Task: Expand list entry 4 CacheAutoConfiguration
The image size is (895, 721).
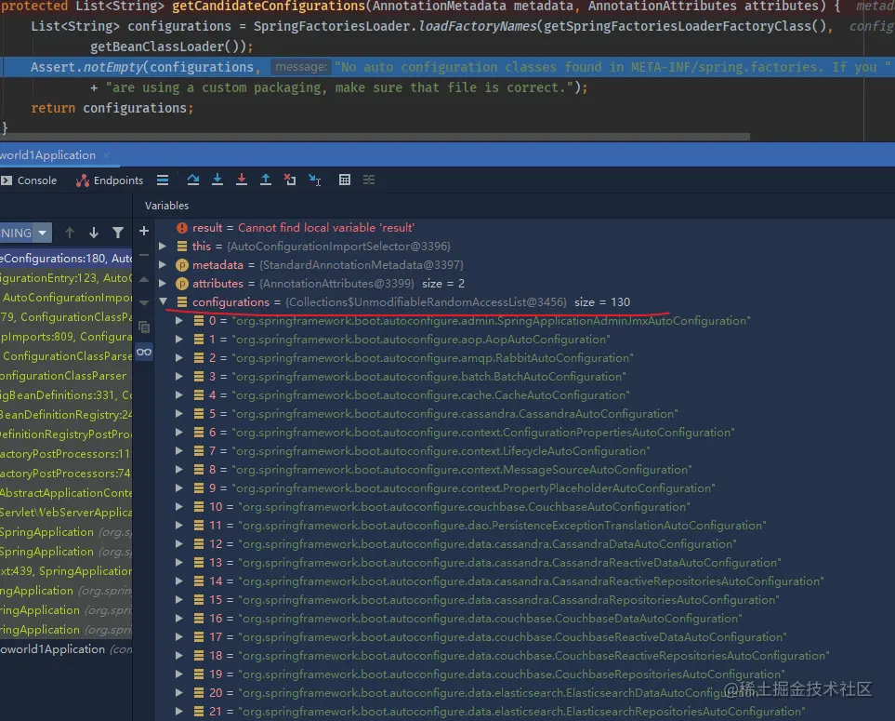Action: [179, 395]
